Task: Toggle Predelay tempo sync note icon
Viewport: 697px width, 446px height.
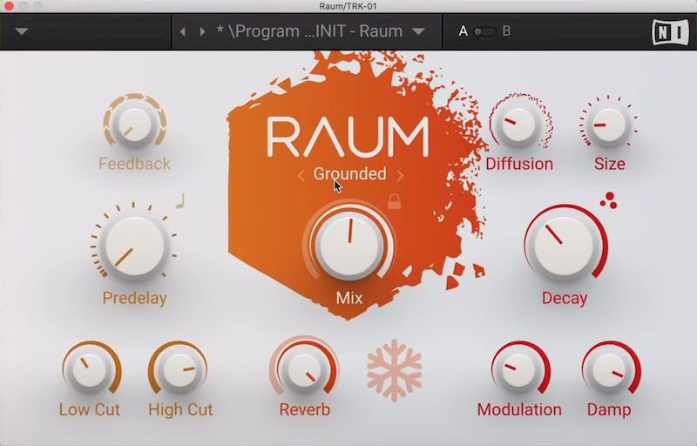Action: click(x=180, y=201)
